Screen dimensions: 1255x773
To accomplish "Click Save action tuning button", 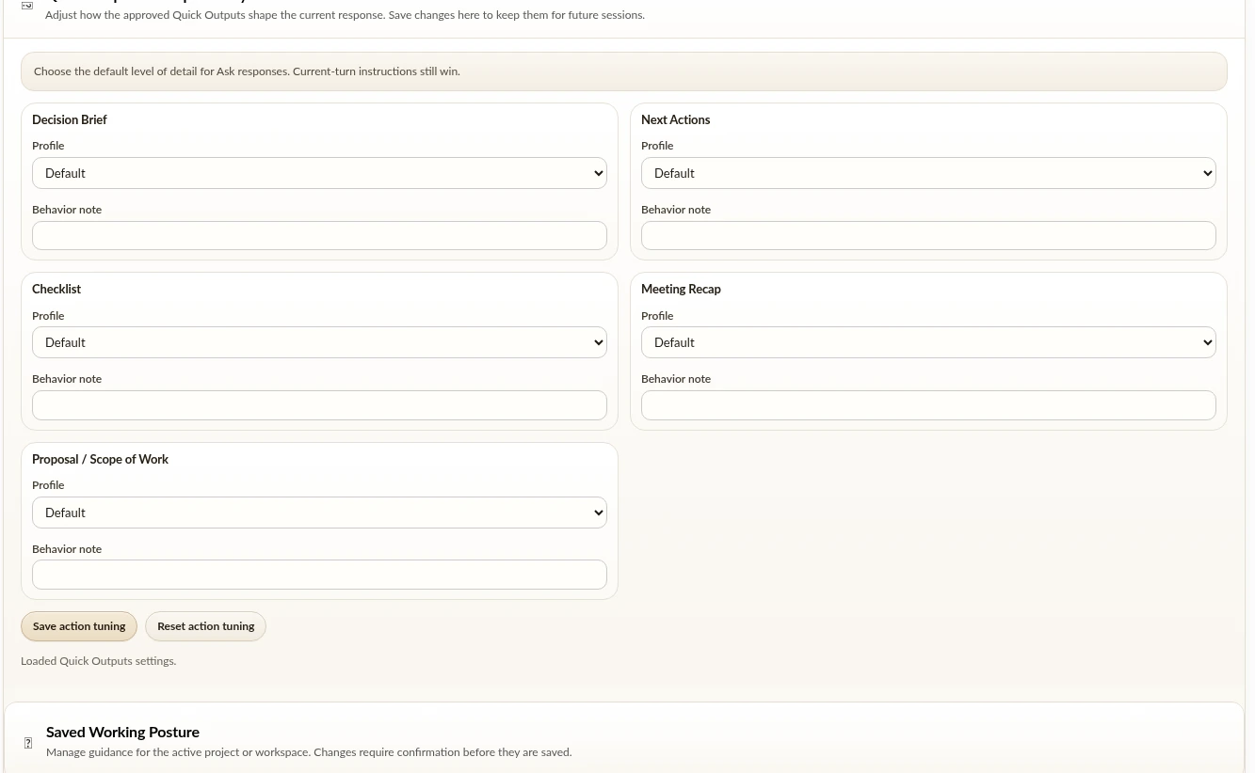I will pos(79,626).
